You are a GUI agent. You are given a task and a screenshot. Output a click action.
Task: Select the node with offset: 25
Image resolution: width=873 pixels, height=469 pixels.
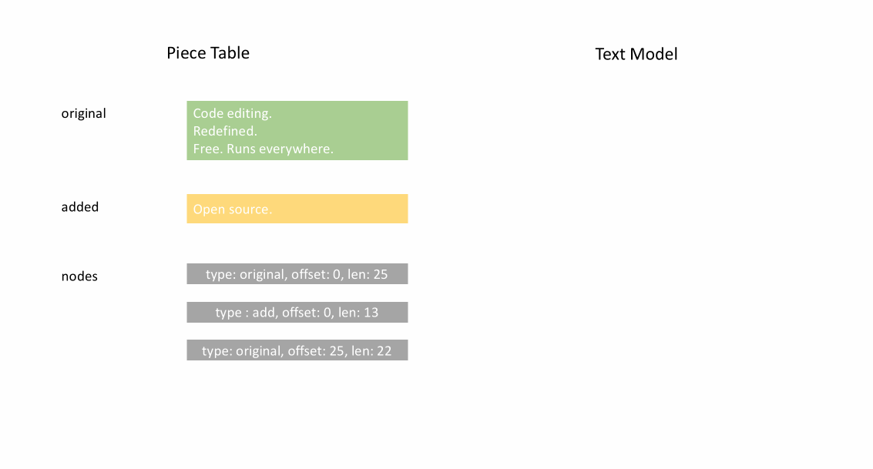(x=297, y=350)
